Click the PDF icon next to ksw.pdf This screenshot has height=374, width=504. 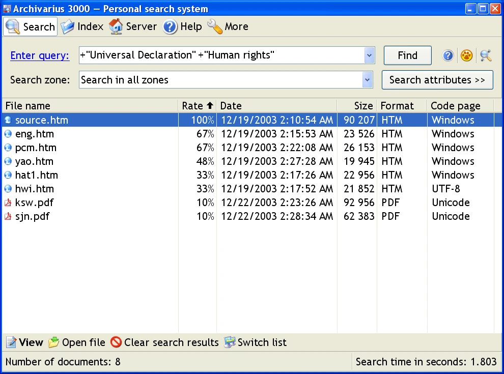click(x=8, y=202)
